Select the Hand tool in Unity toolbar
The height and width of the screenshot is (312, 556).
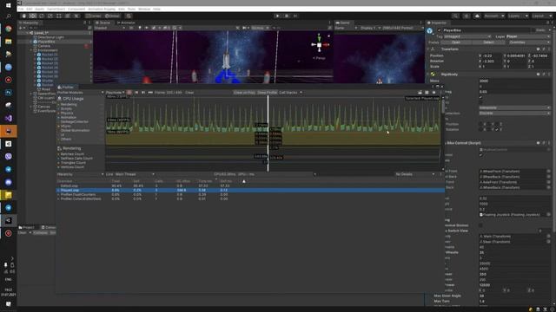click(23, 16)
